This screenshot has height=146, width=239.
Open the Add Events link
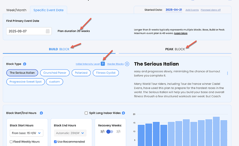(x=192, y=10)
